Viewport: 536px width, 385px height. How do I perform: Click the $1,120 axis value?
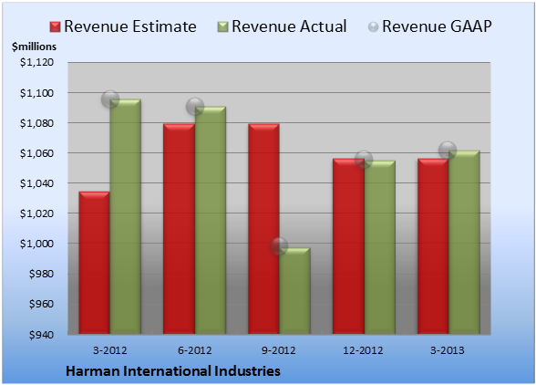click(36, 62)
